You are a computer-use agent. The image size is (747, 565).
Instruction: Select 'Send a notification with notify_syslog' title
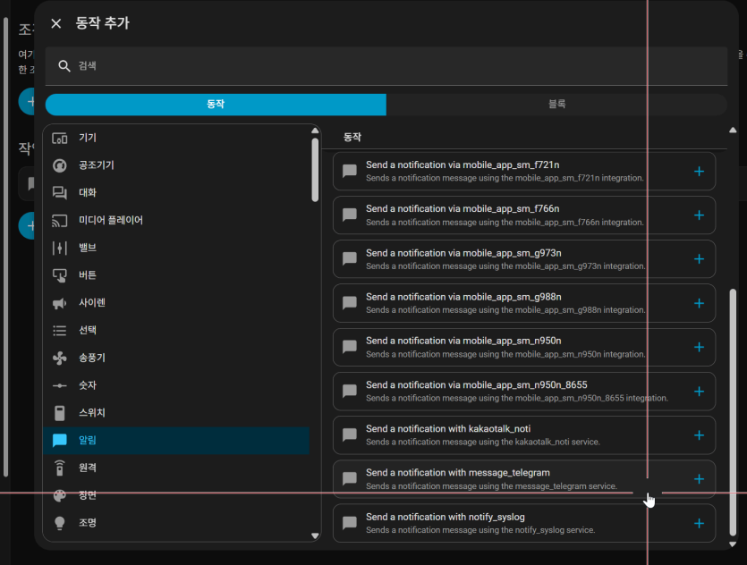click(445, 517)
